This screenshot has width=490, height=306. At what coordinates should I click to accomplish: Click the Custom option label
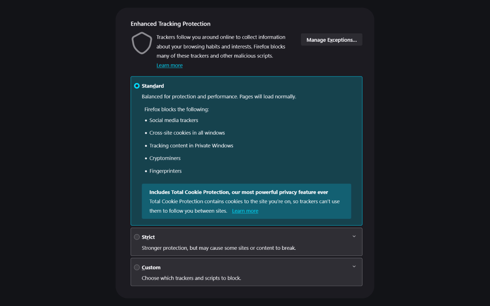coord(151,267)
